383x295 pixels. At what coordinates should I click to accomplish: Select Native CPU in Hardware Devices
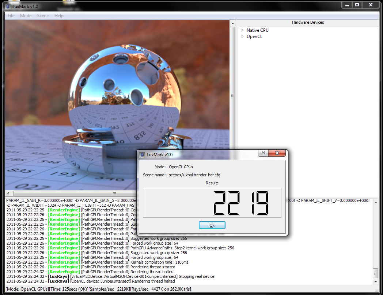257,30
